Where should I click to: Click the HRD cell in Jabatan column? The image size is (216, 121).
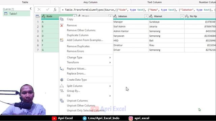coord(131,40)
